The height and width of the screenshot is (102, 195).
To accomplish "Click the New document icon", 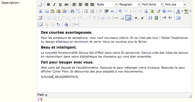I will point(40,5).
